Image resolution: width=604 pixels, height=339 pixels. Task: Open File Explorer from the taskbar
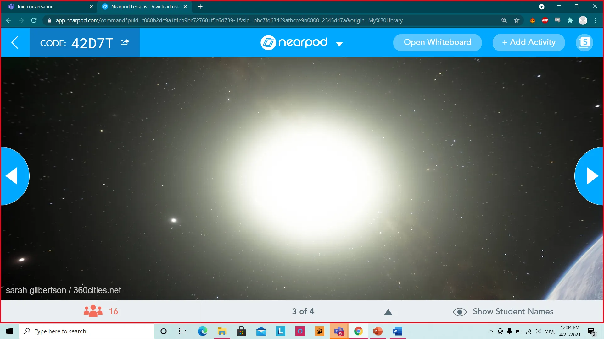click(x=222, y=331)
